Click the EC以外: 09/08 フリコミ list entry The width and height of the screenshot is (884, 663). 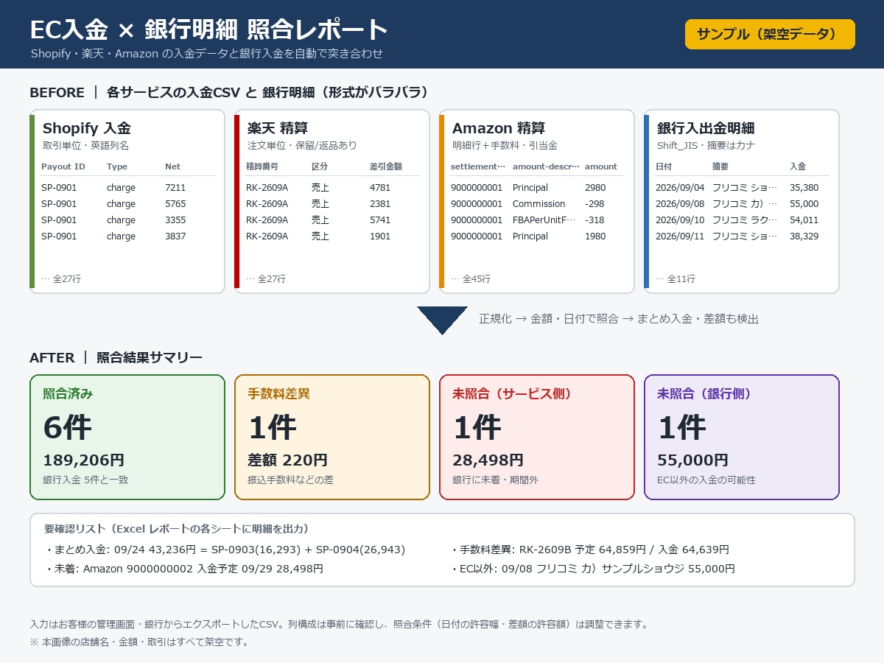tap(593, 569)
